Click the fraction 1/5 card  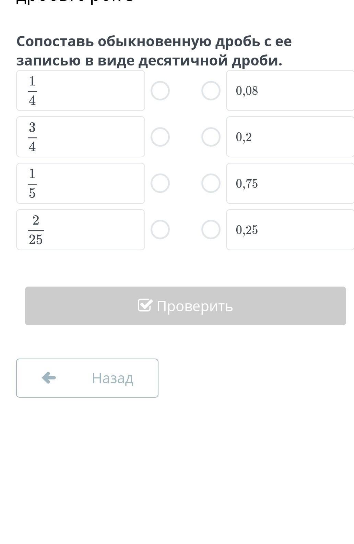tap(81, 183)
